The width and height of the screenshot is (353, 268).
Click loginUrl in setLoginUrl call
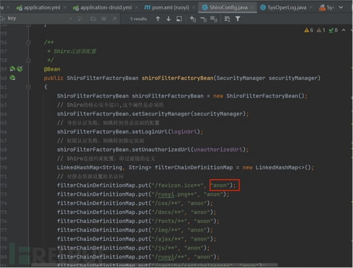coord(184,132)
